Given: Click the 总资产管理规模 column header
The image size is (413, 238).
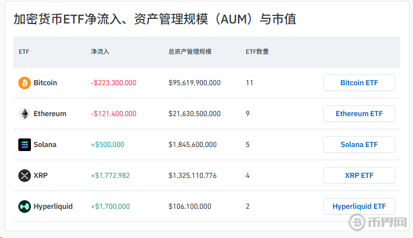Looking at the screenshot, I should pos(190,51).
